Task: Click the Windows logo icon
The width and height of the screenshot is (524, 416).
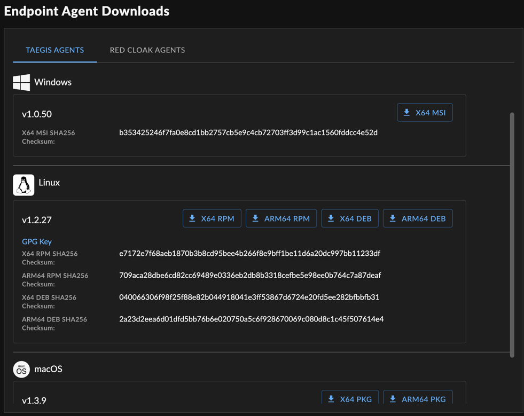Action: tap(21, 83)
